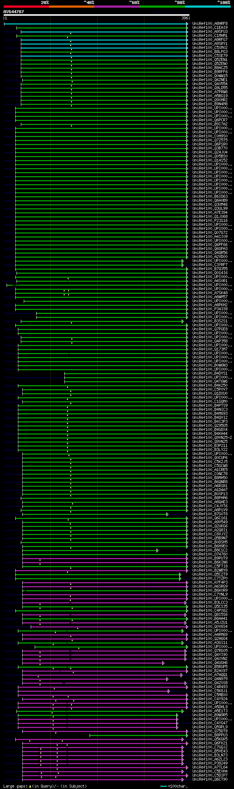
Task: Click the UniRef100_Q5ZEN1 label
Action: tap(210, 60)
